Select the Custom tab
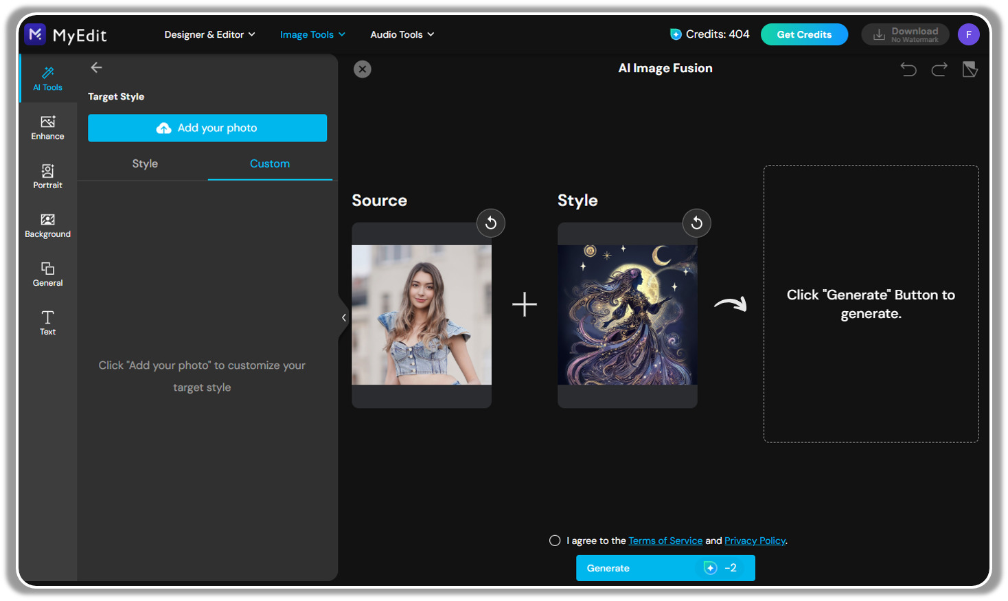The image size is (1008, 601). click(x=269, y=163)
